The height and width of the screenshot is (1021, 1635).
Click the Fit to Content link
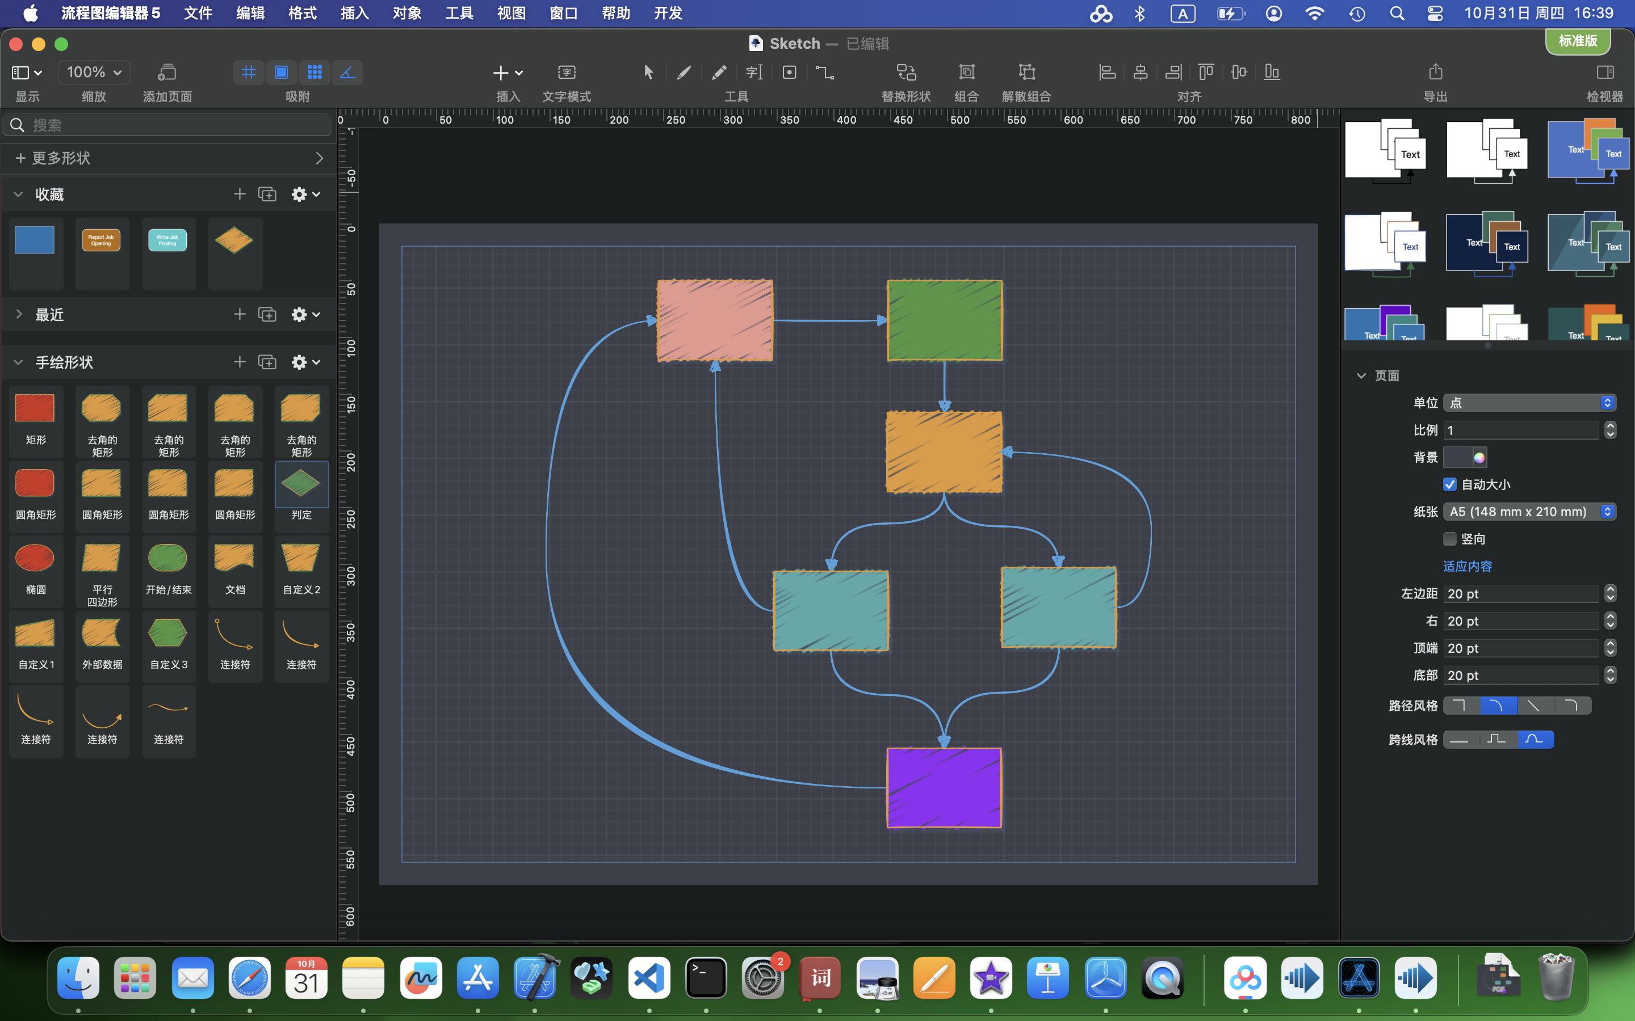pyautogui.click(x=1468, y=566)
